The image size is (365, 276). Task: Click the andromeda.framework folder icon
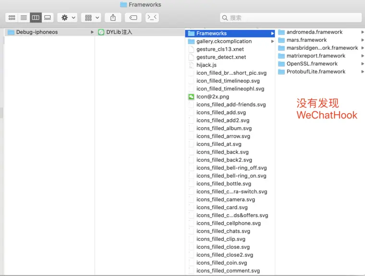(x=281, y=32)
